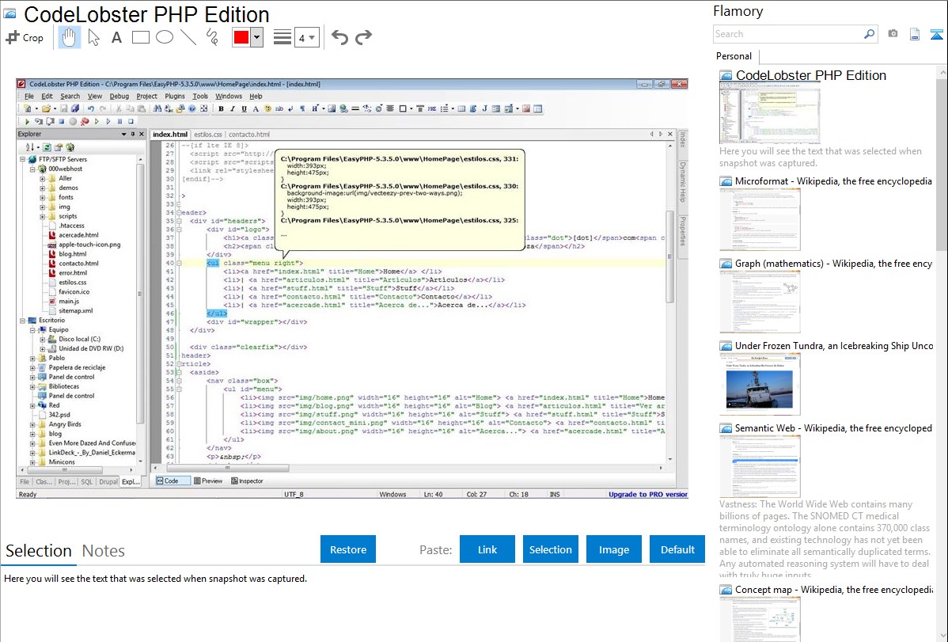
Task: Pick the ellipse shape tool
Action: [165, 37]
